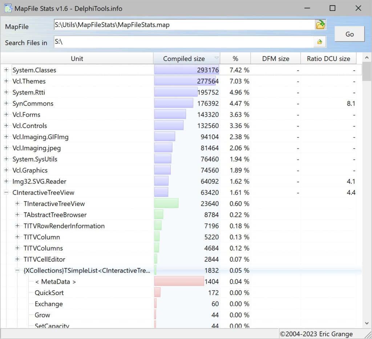Collapse the CInteractiveTreeView unit

pyautogui.click(x=7, y=192)
